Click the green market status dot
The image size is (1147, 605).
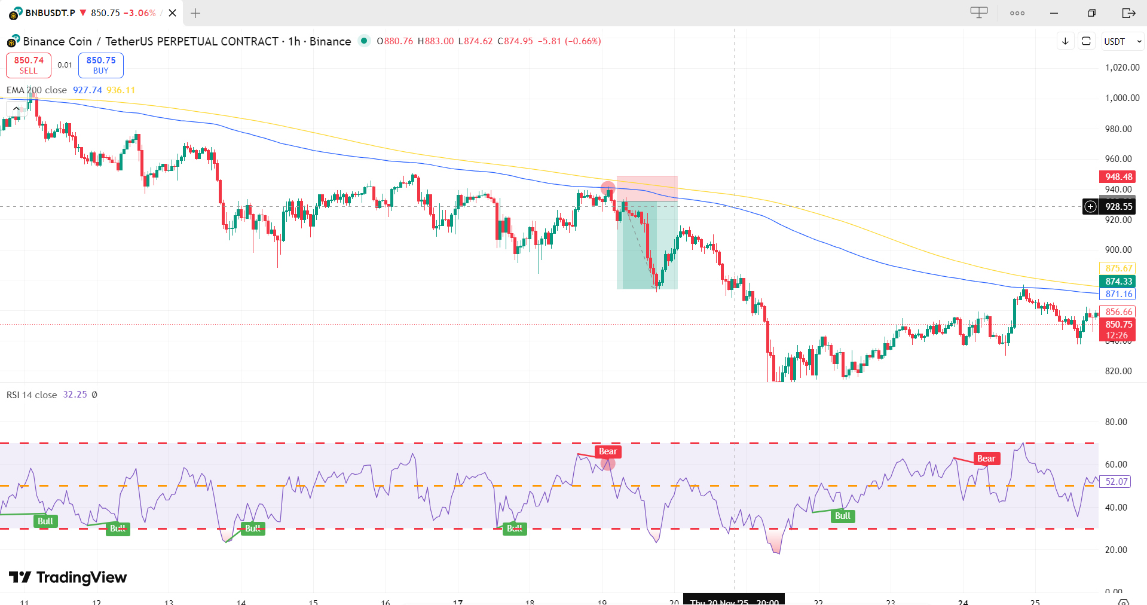click(365, 41)
